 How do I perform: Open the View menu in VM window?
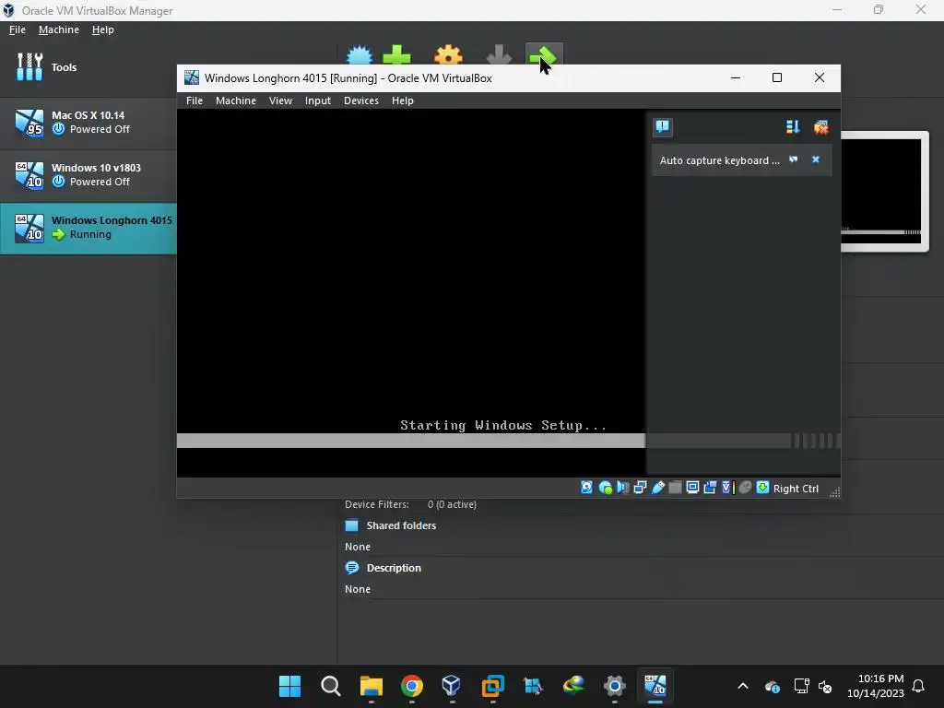pos(280,100)
